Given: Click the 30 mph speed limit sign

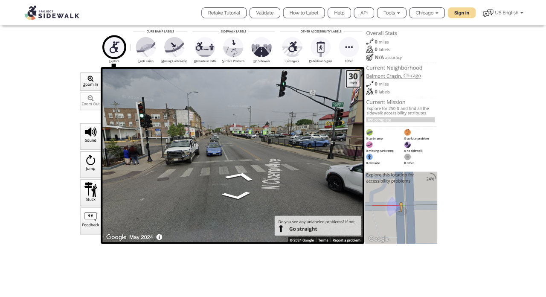Looking at the screenshot, I should (x=353, y=79).
